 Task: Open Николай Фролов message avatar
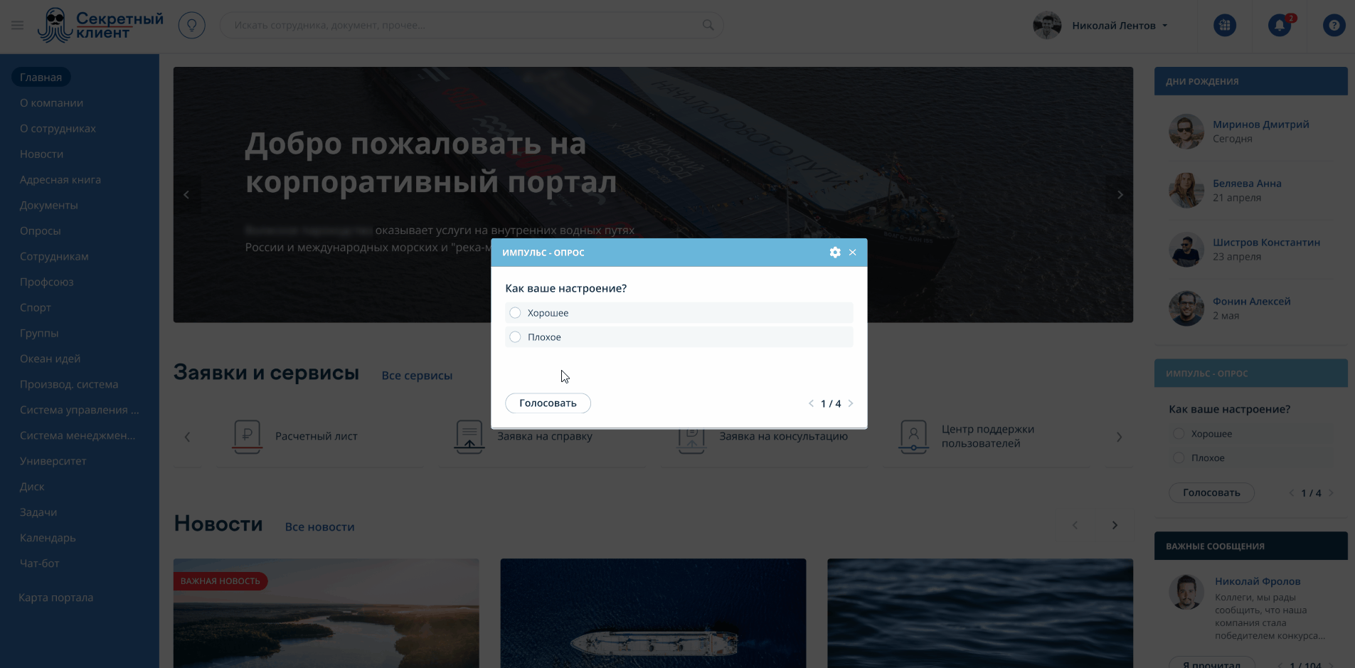1186,592
